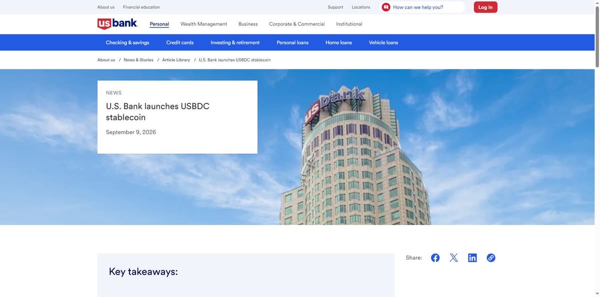
Task: Open About us link in top bar
Action: [106, 7]
